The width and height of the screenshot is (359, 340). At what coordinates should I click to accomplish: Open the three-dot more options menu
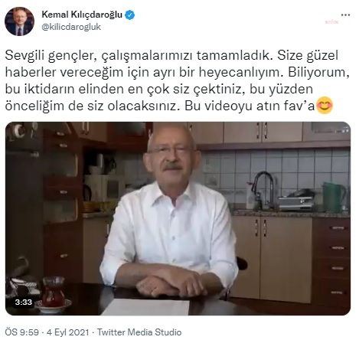(345, 15)
